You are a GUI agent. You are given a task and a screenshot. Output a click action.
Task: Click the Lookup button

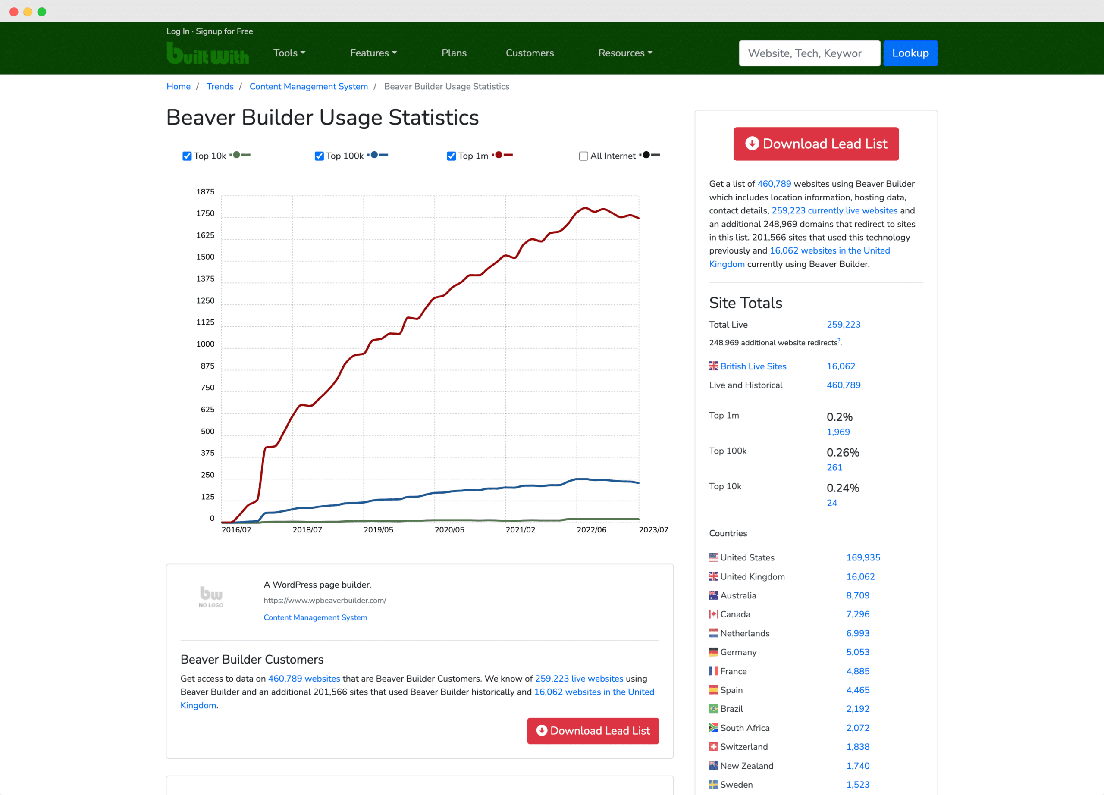tap(910, 53)
